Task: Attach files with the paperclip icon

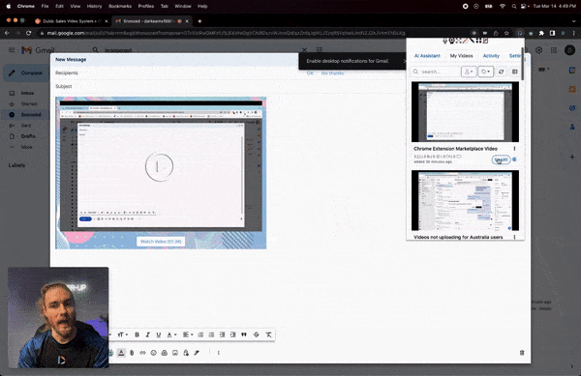Action: 132,353
